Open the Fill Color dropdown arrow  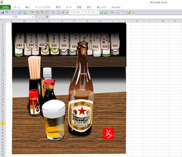click(34, 12)
